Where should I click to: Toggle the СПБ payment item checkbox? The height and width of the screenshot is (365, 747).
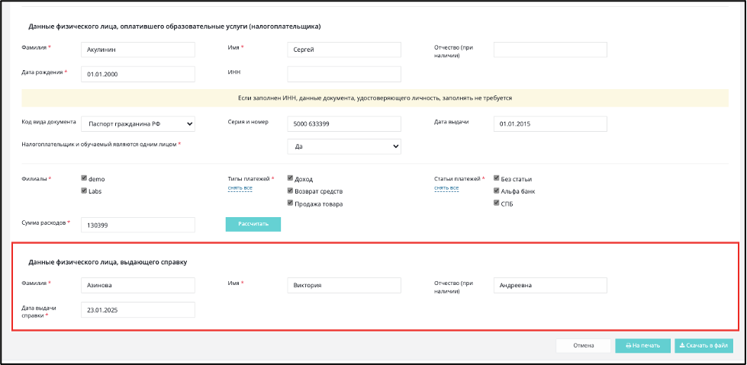click(x=497, y=203)
